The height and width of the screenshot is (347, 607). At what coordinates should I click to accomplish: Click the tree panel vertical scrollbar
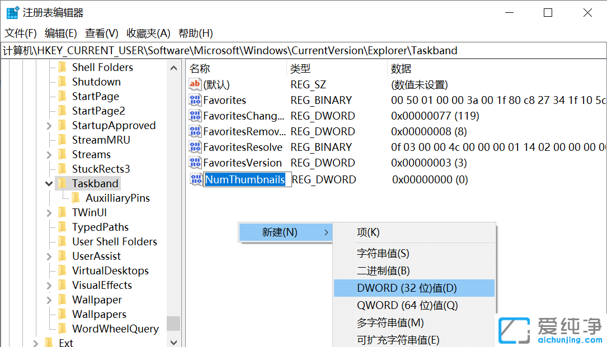point(173,323)
